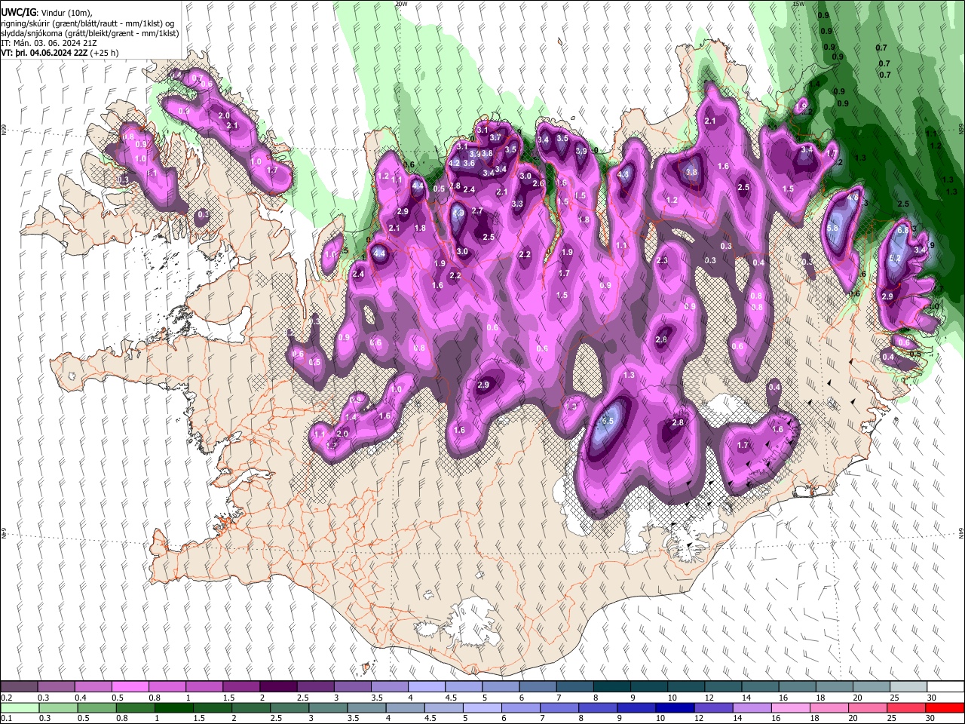Click the white above-30 snow legend swatch
The width and height of the screenshot is (965, 724).
point(945,687)
